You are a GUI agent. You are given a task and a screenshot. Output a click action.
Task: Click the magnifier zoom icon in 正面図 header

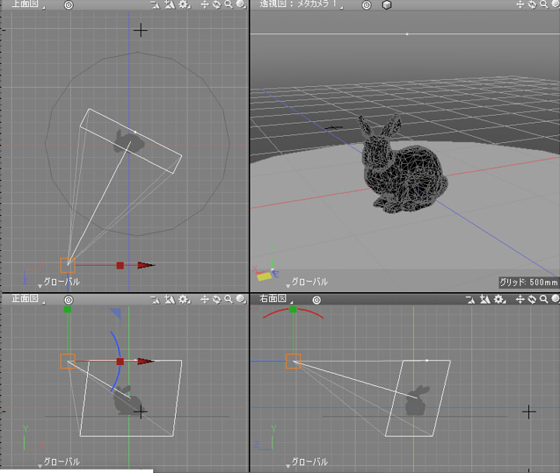point(229,300)
